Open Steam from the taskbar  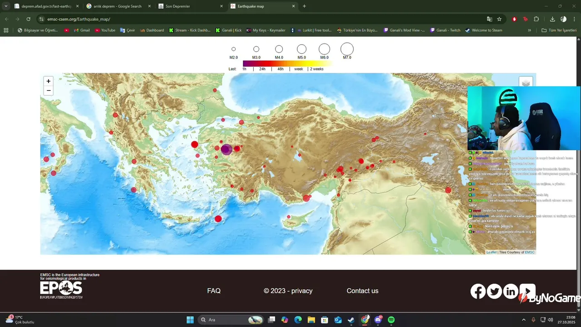351,320
